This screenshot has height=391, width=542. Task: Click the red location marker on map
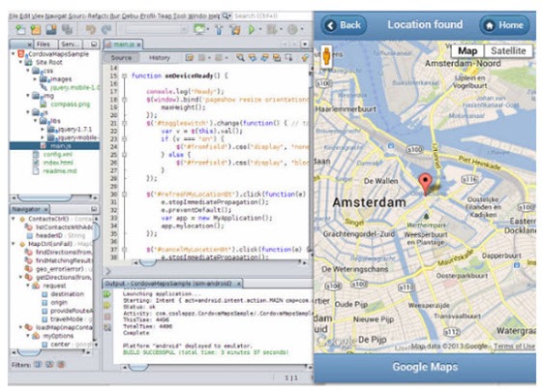[x=425, y=184]
